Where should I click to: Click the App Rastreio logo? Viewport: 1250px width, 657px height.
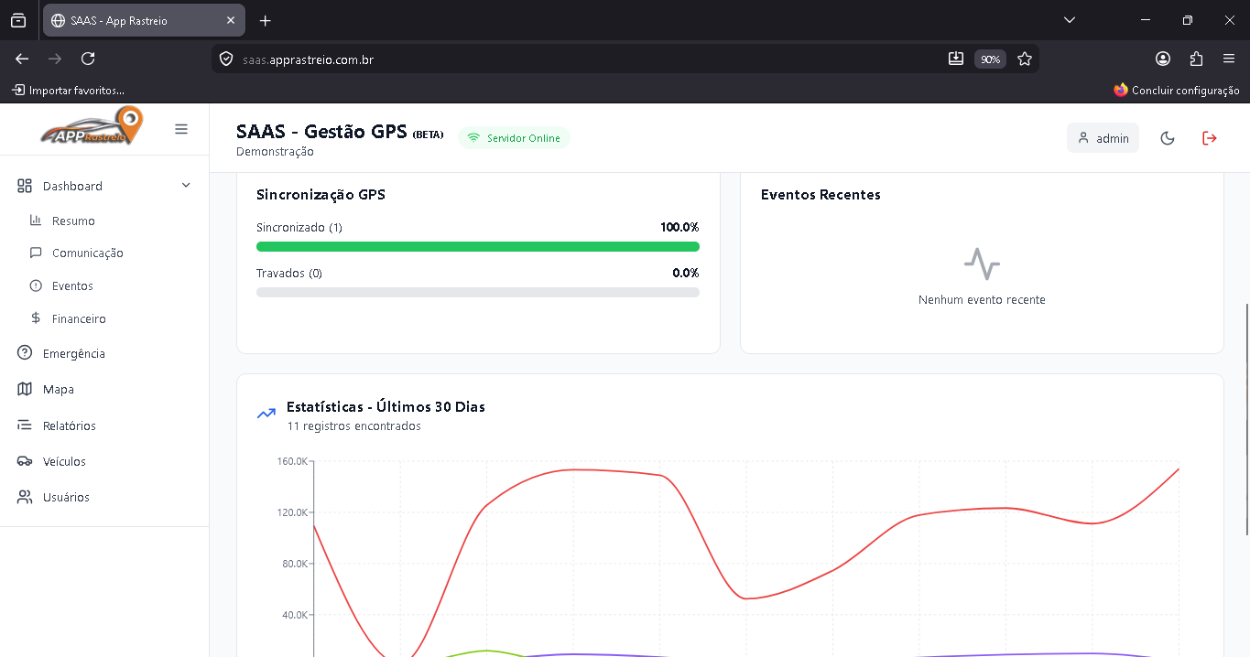[x=92, y=126]
